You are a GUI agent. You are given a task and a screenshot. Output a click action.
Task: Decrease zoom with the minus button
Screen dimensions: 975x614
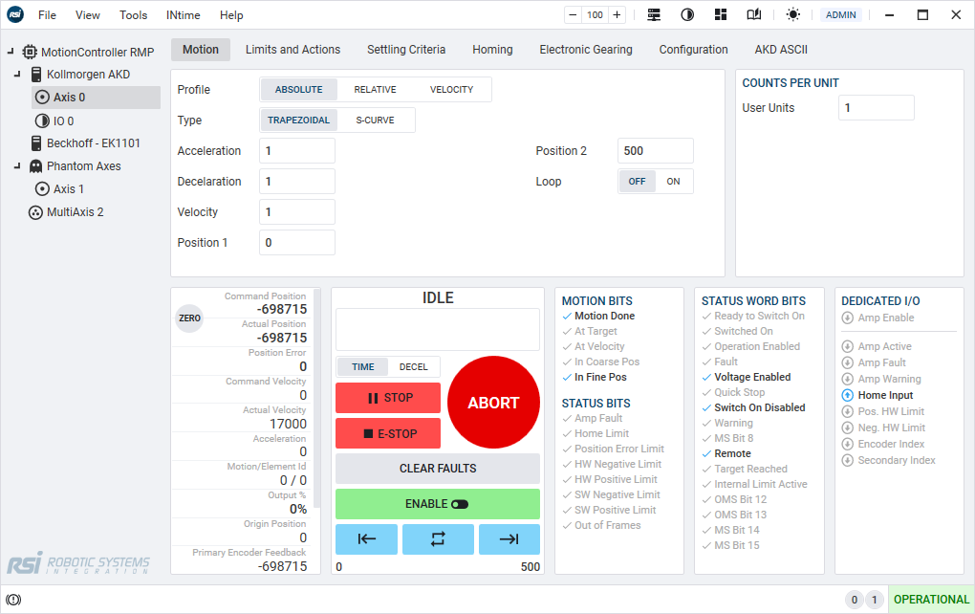pos(573,15)
